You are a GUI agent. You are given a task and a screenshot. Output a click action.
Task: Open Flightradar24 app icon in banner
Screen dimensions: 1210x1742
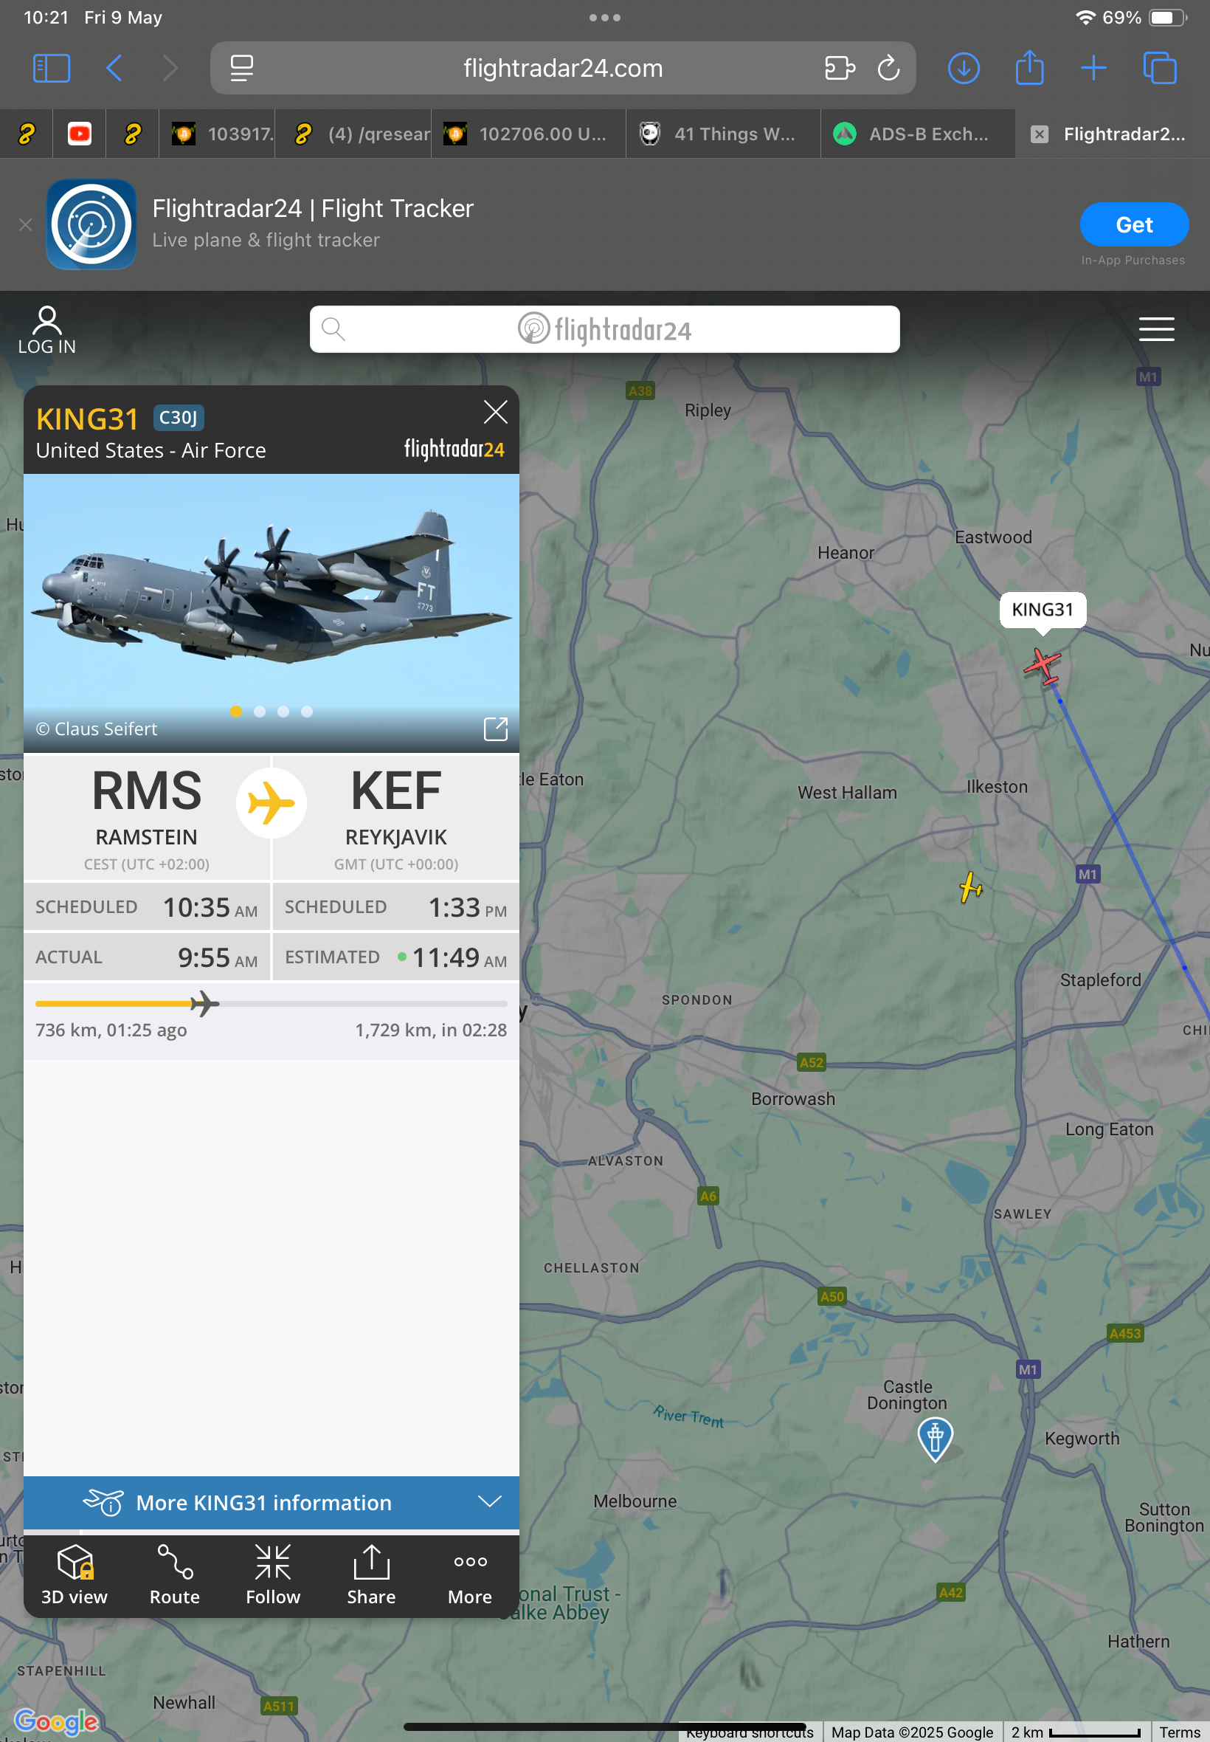click(91, 224)
